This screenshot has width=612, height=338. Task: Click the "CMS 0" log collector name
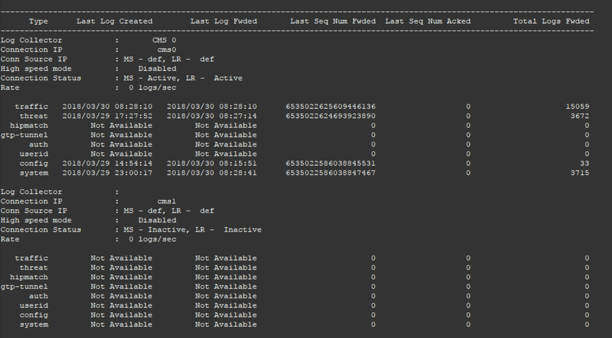click(x=164, y=40)
